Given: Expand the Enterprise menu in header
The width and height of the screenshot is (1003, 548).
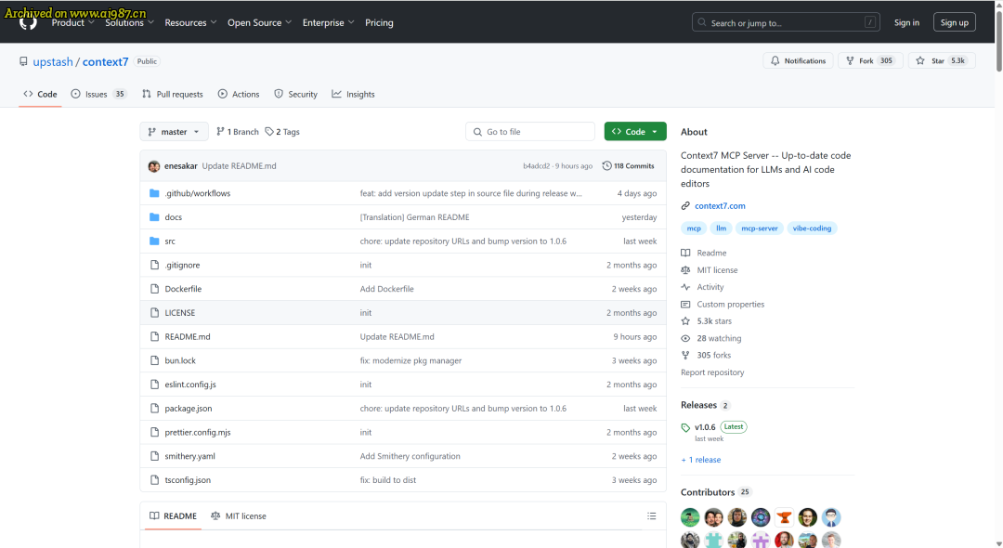Looking at the screenshot, I should tap(328, 22).
